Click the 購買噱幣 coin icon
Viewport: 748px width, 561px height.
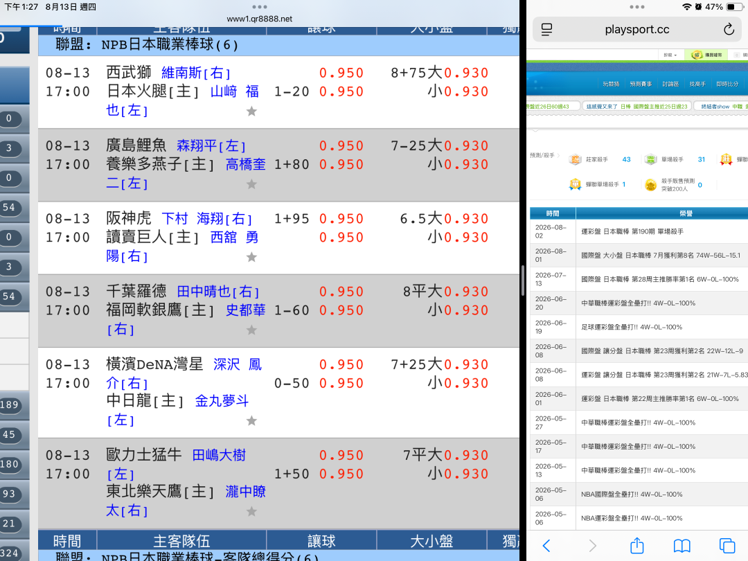pyautogui.click(x=697, y=55)
